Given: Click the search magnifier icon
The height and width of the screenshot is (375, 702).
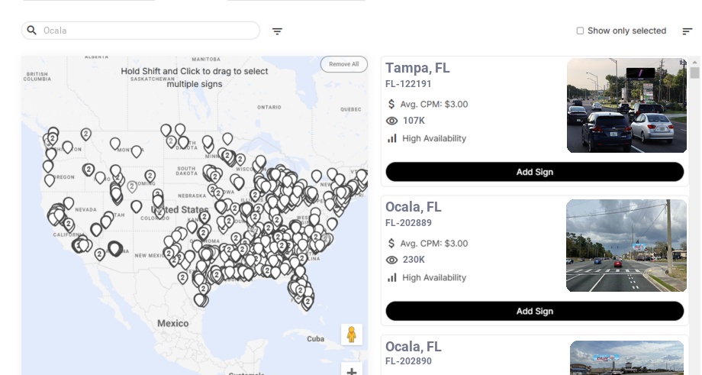Looking at the screenshot, I should pyautogui.click(x=32, y=31).
